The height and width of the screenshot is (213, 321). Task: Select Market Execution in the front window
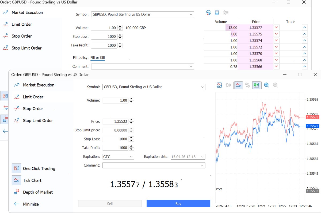pos(34,85)
